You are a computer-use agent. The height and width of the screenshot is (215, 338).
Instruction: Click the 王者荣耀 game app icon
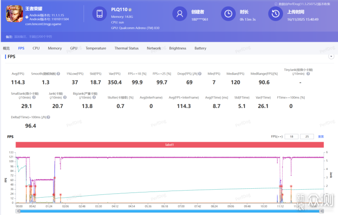click(14, 15)
